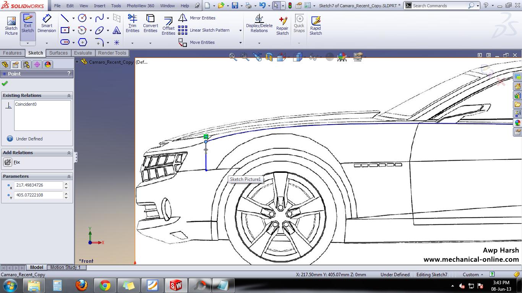
Task: Select the Smart Dimension tool
Action: (47, 24)
